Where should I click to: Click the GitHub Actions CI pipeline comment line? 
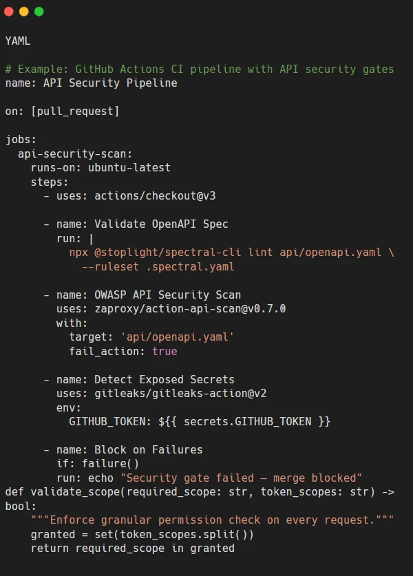pos(200,69)
